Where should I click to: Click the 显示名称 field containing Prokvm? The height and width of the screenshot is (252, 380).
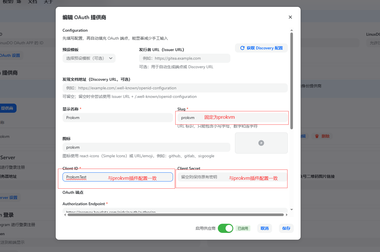tap(118, 118)
